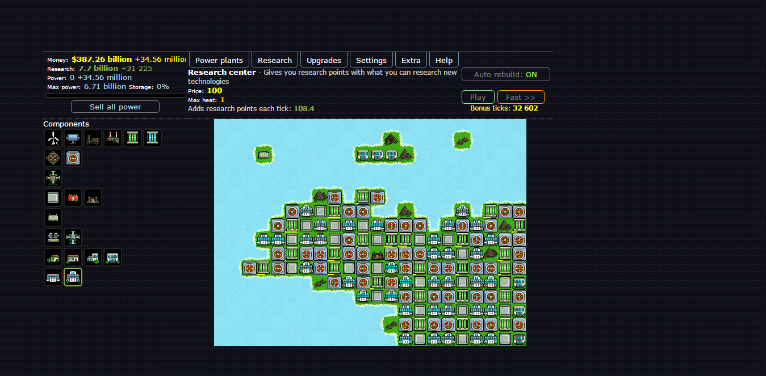Toggle the Auto rebuild ON switch
This screenshot has height=376, width=766.
(x=506, y=74)
